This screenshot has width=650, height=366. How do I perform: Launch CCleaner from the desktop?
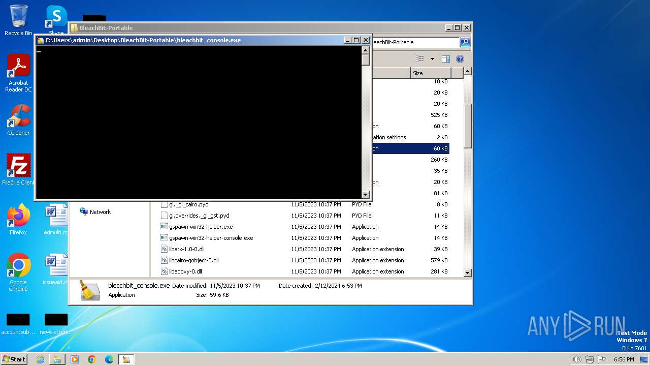[x=18, y=120]
